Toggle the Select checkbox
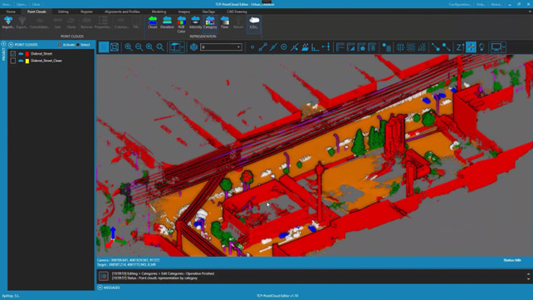Viewport: 533px width, 300px height. (x=78, y=45)
